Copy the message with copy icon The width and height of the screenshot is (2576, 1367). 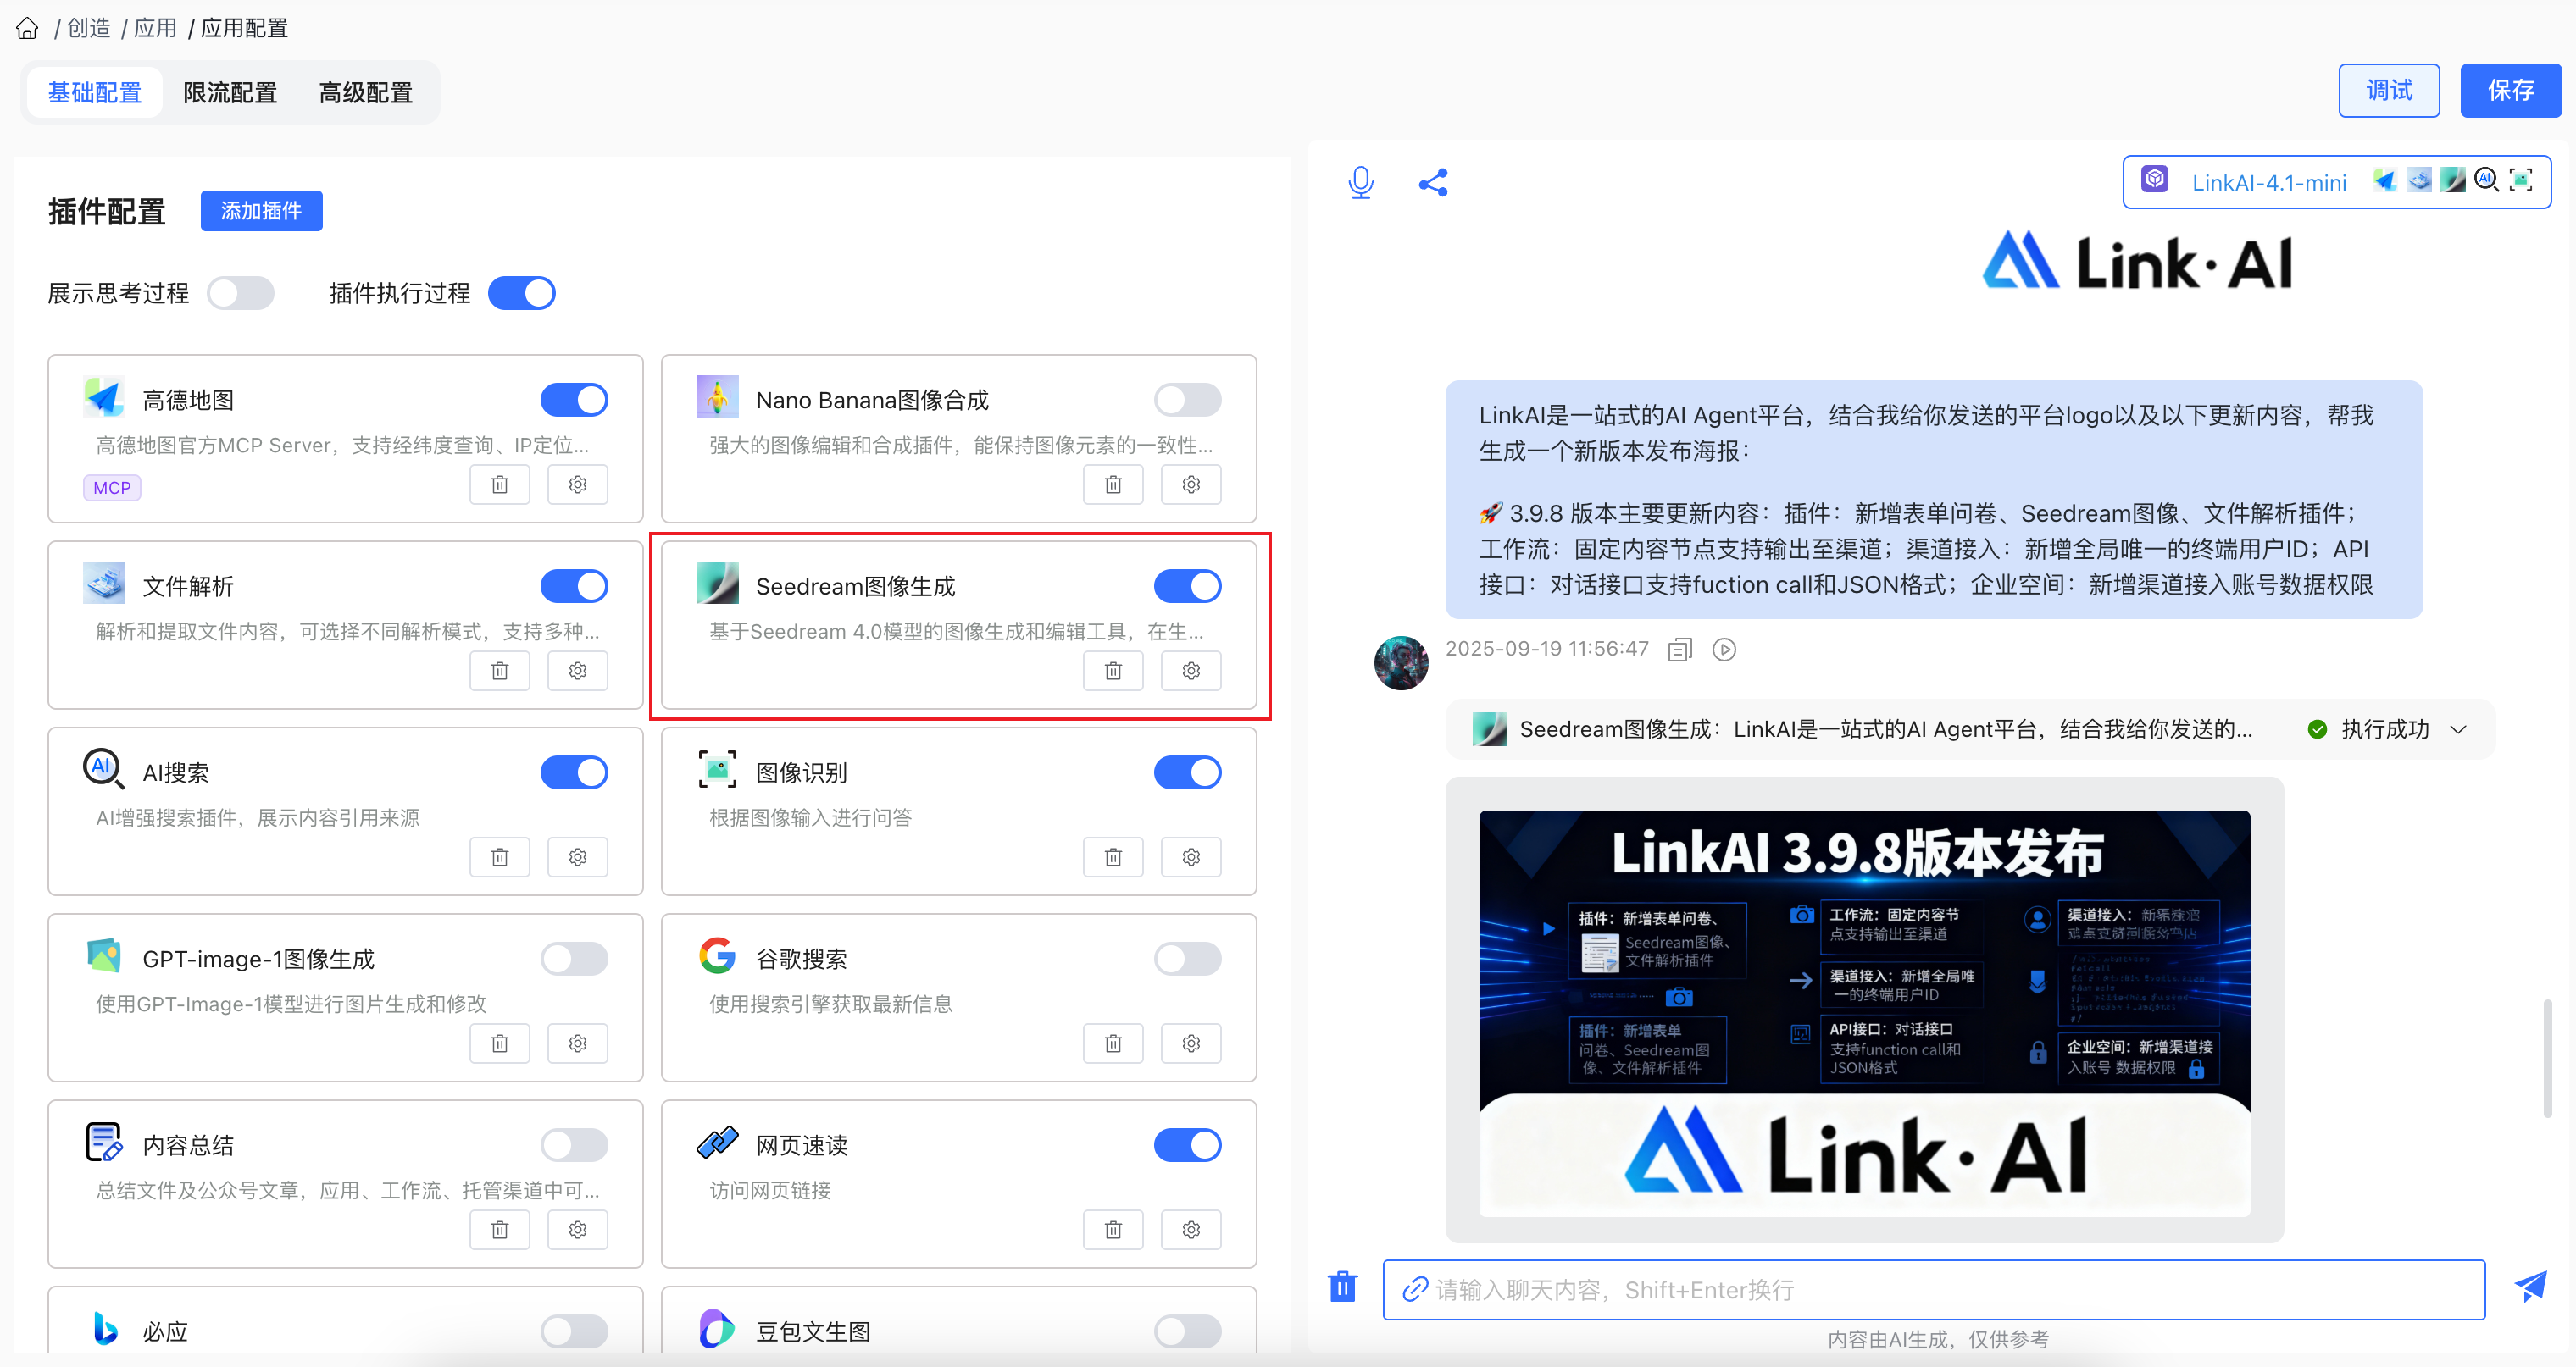(x=1680, y=650)
